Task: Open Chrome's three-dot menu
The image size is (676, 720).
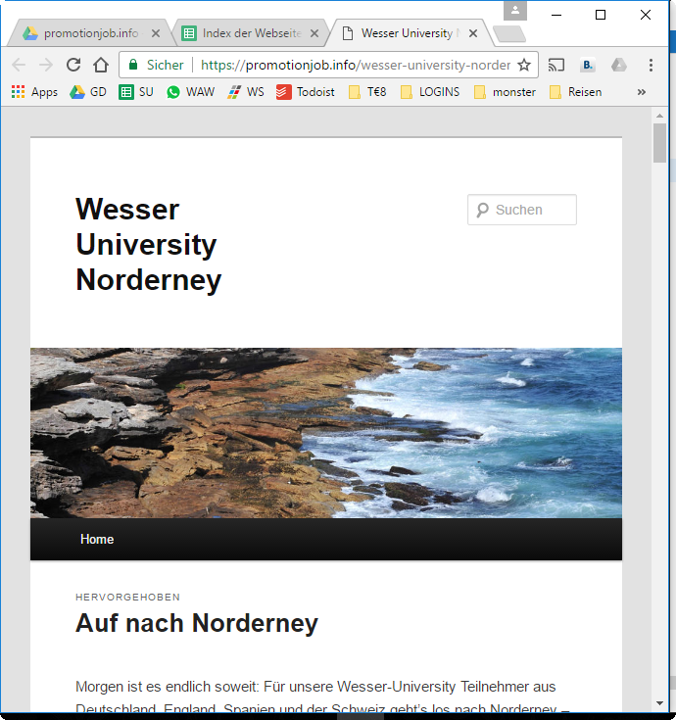Action: point(651,66)
